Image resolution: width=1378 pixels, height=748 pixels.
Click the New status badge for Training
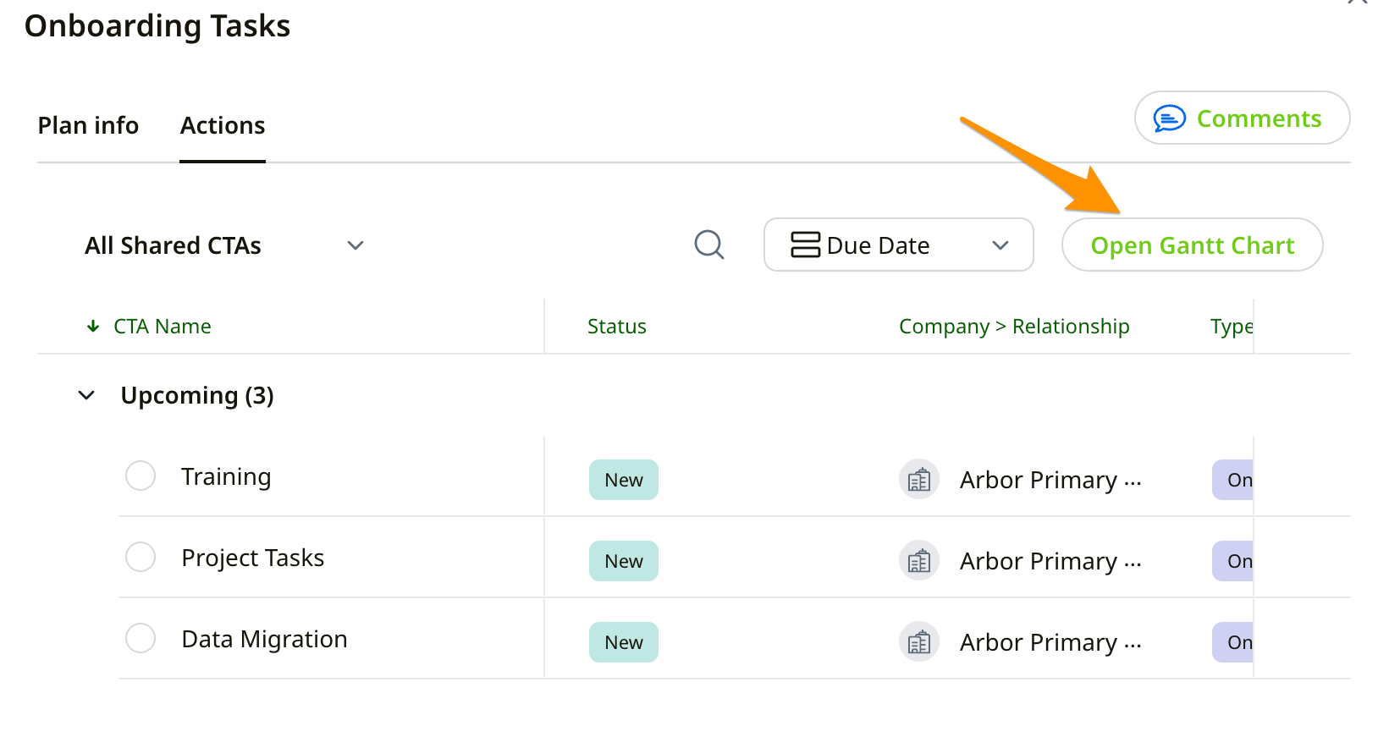click(623, 481)
